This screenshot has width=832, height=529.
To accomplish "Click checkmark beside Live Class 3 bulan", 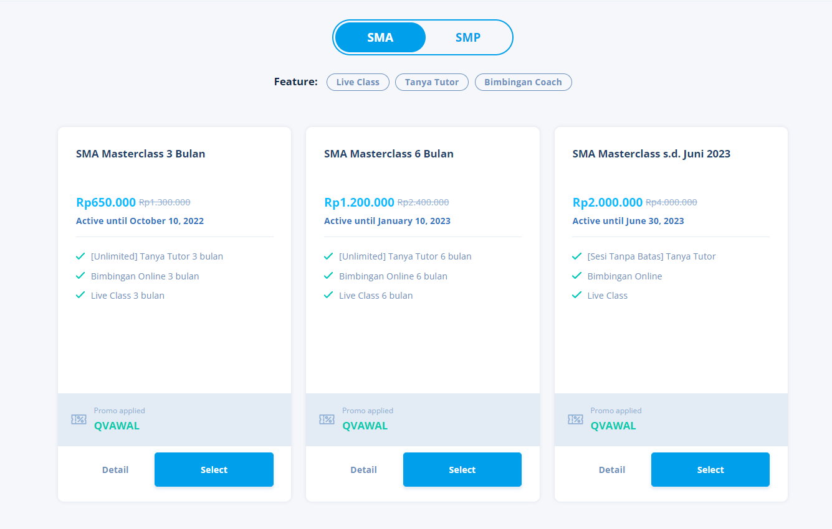I will (x=80, y=295).
